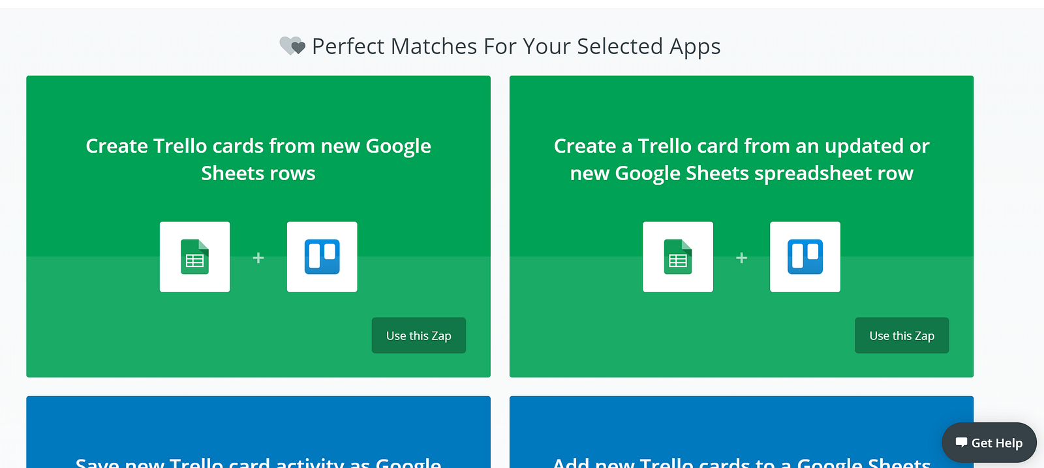This screenshot has height=468, width=1044.
Task: Click plus sign in updated spreadsheet row card
Action: click(x=741, y=258)
